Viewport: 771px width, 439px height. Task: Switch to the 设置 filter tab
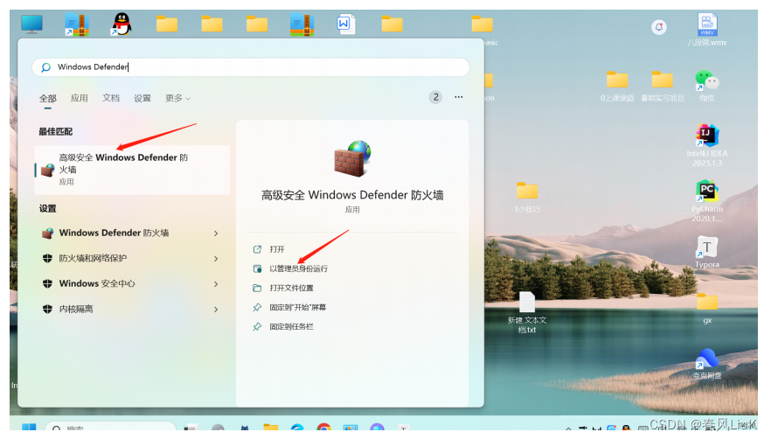(x=142, y=98)
